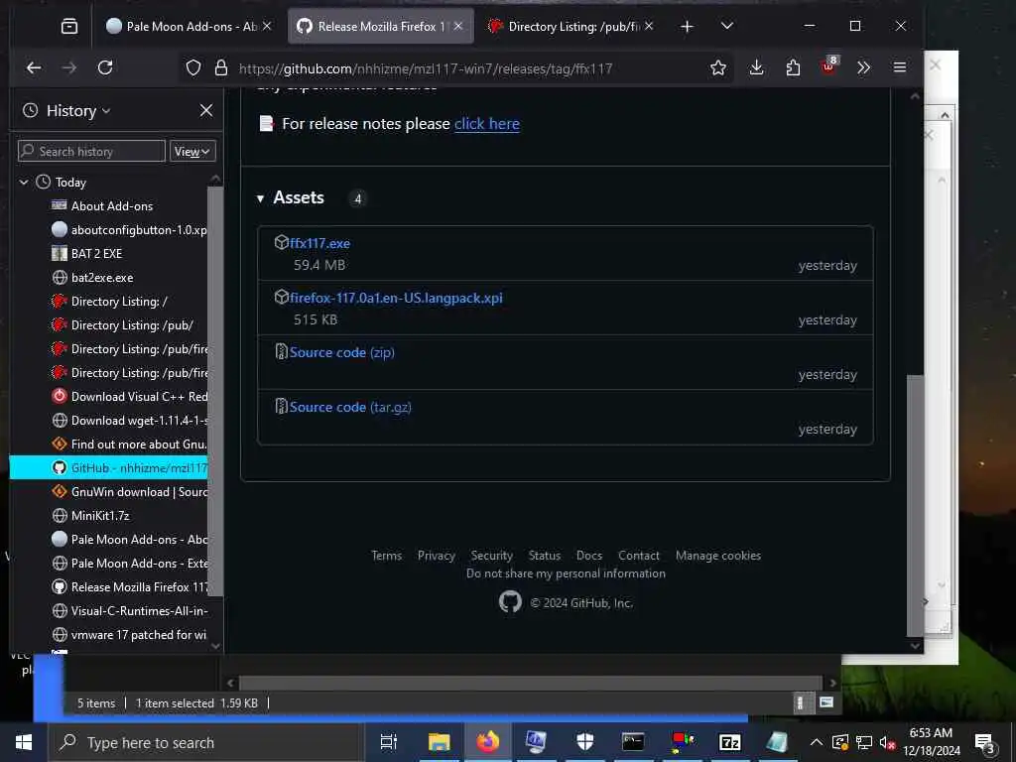This screenshot has height=762, width=1016.
Task: Open GitHub footer Docs link
Action: 589,556
